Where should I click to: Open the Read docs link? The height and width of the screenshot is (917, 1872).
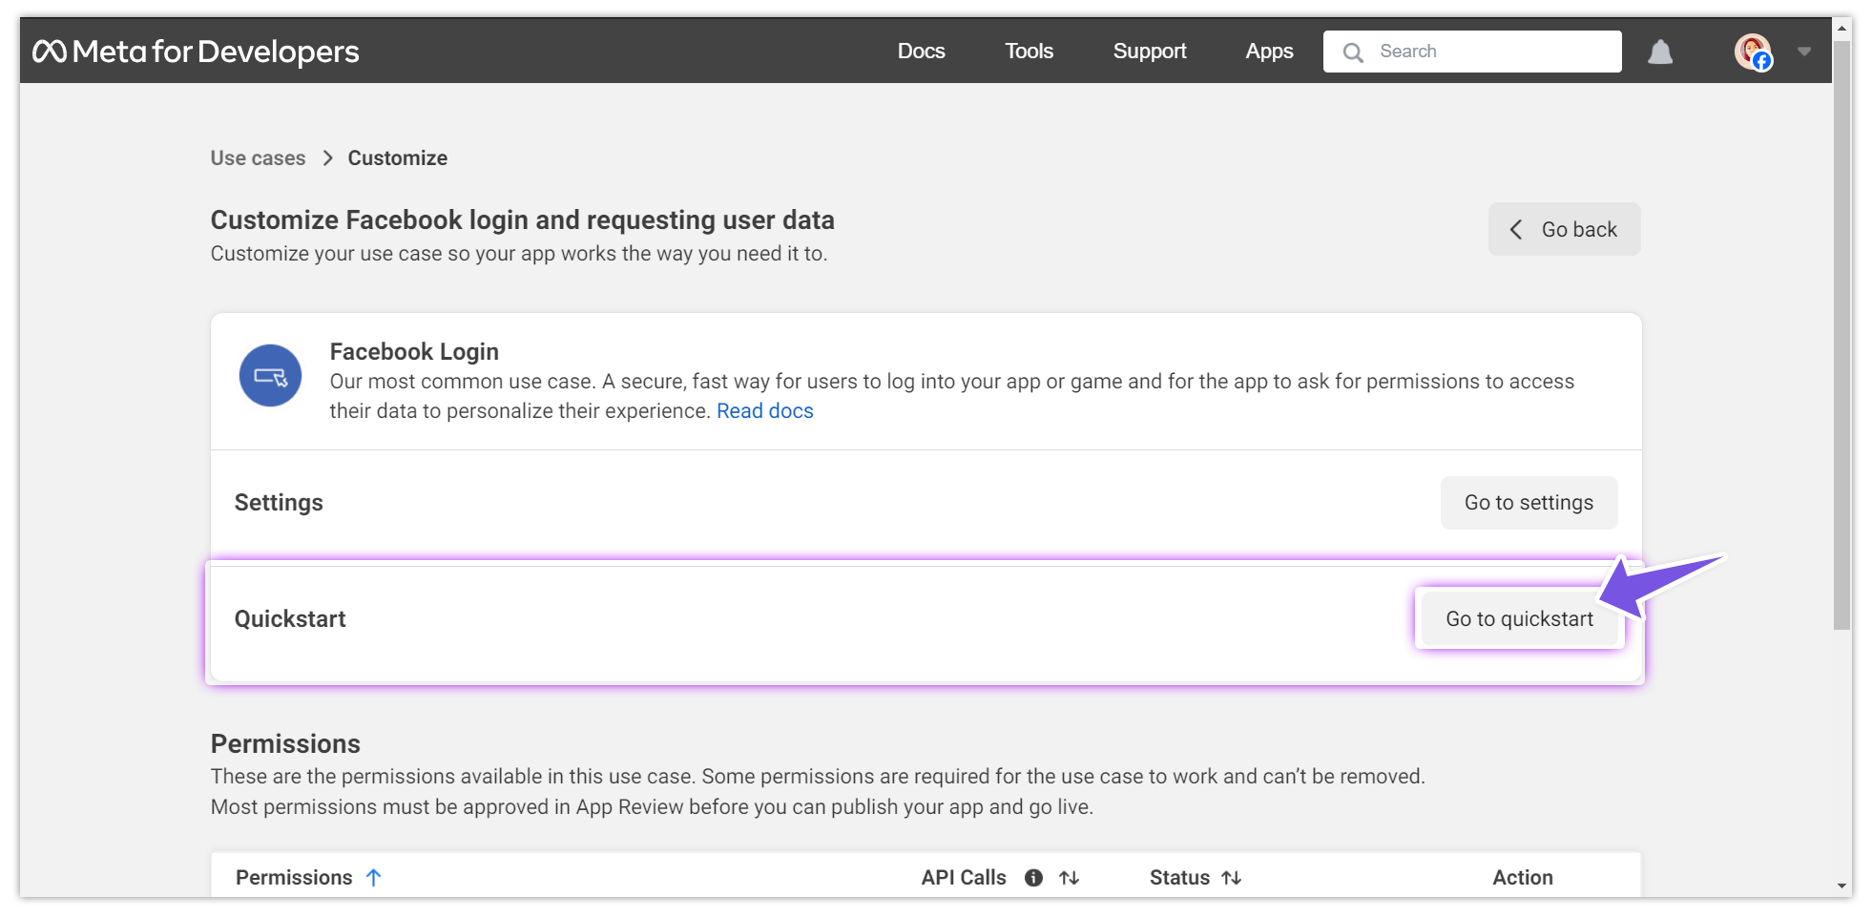[764, 411]
